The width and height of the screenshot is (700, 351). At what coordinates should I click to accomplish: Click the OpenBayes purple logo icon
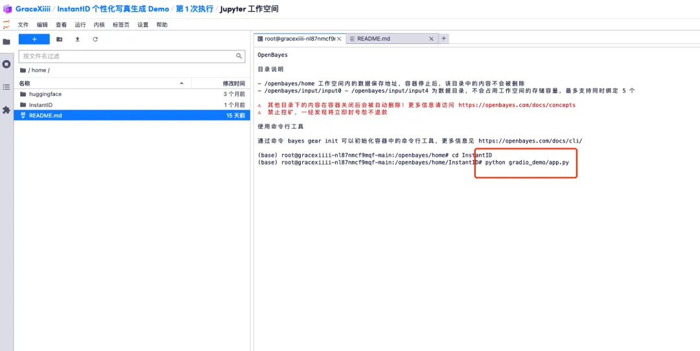pos(7,9)
